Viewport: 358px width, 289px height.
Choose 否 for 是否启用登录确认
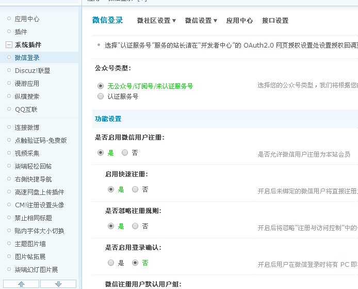click(135, 263)
